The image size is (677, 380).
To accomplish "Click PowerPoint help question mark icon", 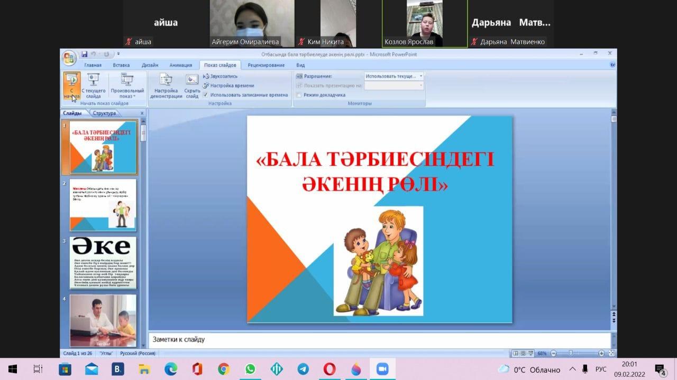I will point(612,65).
